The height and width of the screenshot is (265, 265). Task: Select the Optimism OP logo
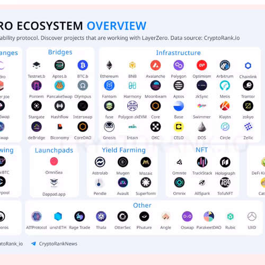pos(202,65)
